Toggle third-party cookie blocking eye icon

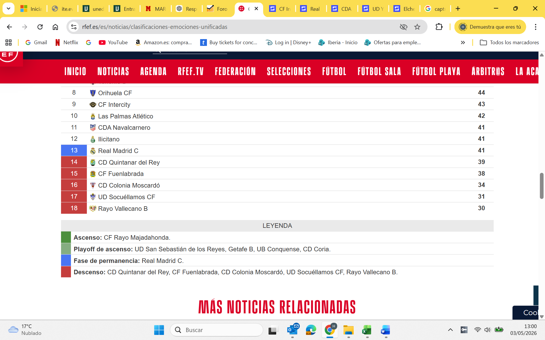click(x=403, y=27)
